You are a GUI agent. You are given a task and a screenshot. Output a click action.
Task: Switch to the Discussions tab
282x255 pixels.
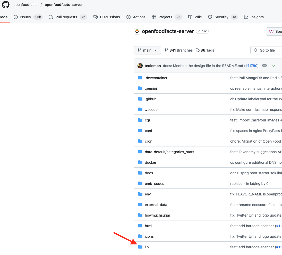coord(106,17)
